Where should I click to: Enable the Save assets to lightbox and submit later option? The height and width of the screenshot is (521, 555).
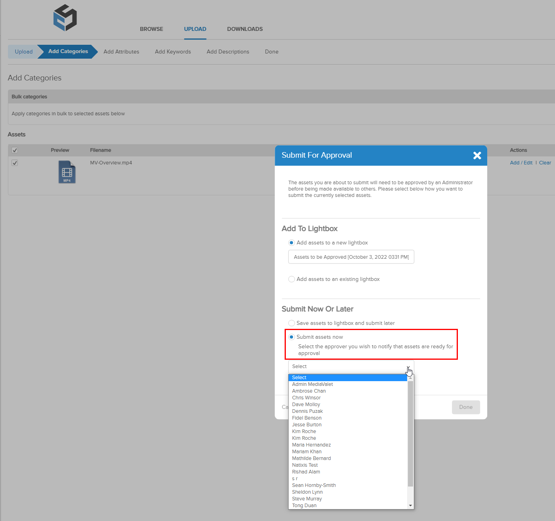tap(292, 323)
